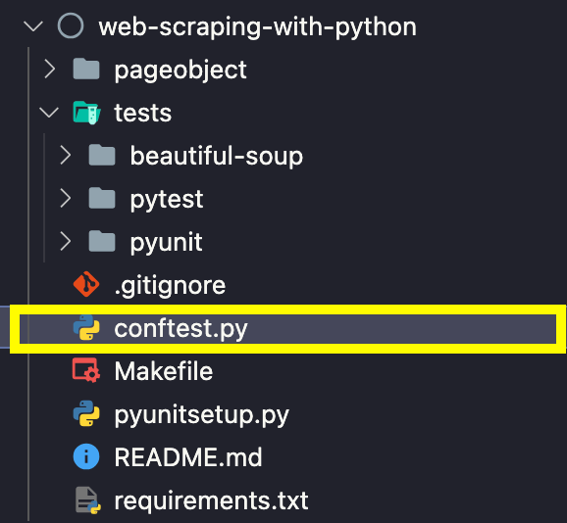This screenshot has height=523, width=567.
Task: Click the tests folder test-tube icon
Action: coord(86,113)
